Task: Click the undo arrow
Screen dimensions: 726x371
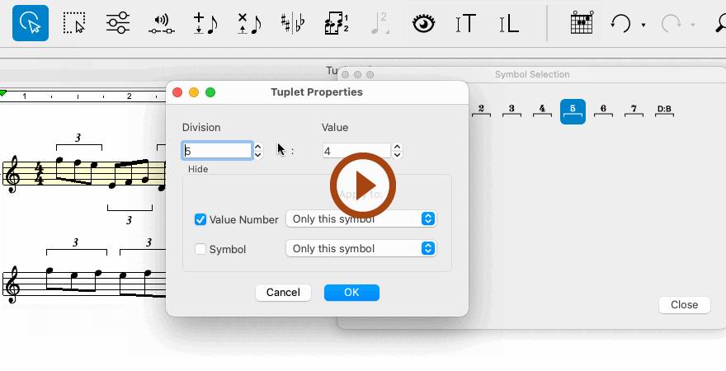Action: click(620, 23)
